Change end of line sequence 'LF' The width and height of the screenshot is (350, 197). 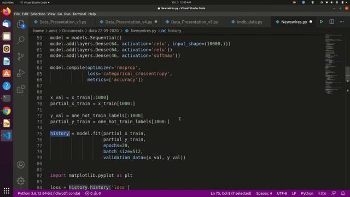(294, 193)
